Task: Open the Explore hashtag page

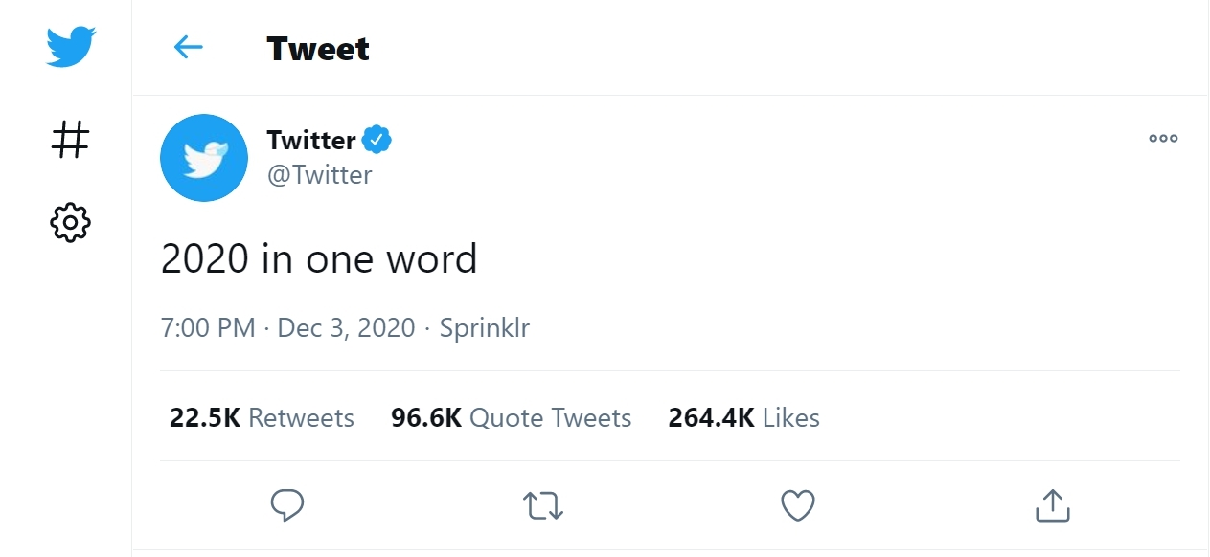Action: tap(70, 140)
